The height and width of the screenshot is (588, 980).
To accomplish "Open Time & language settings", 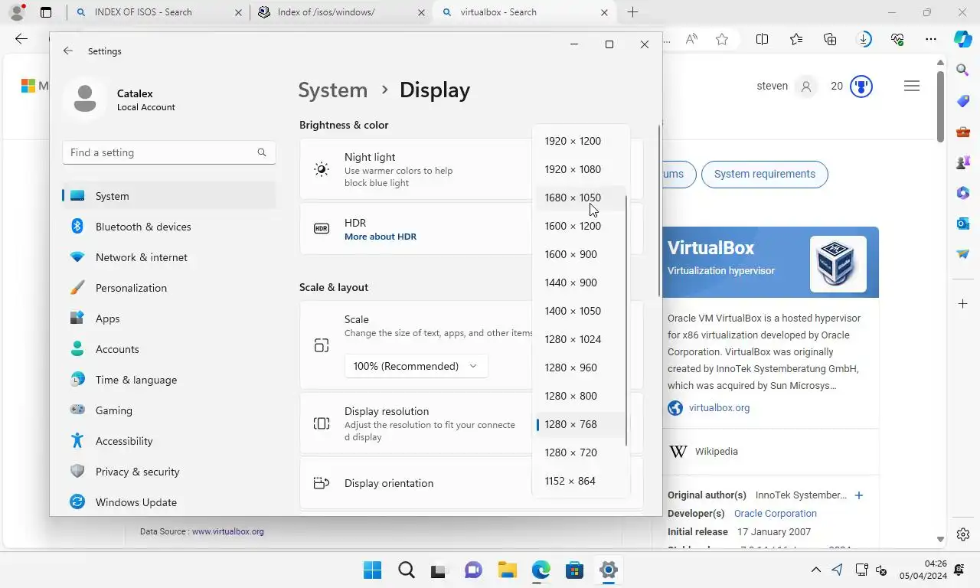I will tap(168, 380).
